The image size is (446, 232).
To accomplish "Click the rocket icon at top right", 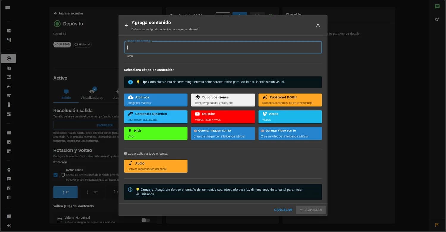I will (437, 20).
